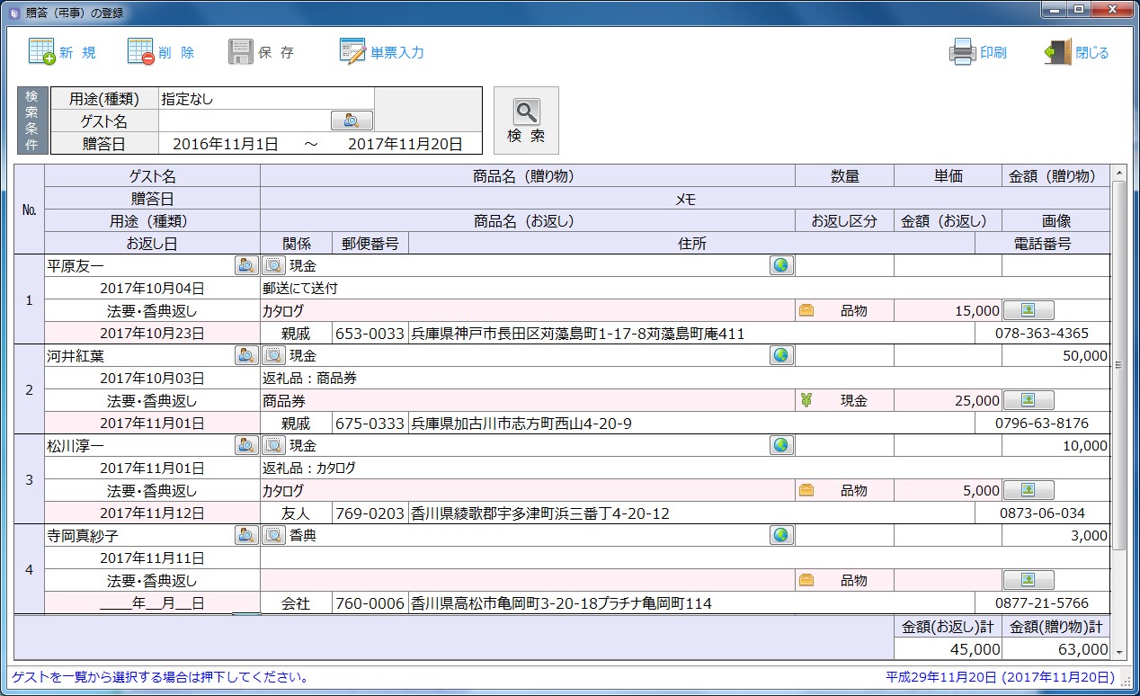This screenshot has height=696, width=1140.
Task: Click the メモ field 郵送にて送付
Action: tap(526, 289)
